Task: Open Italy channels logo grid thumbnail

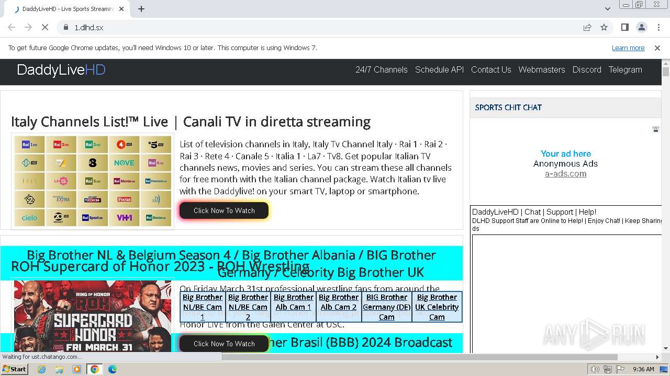Action: click(x=93, y=181)
